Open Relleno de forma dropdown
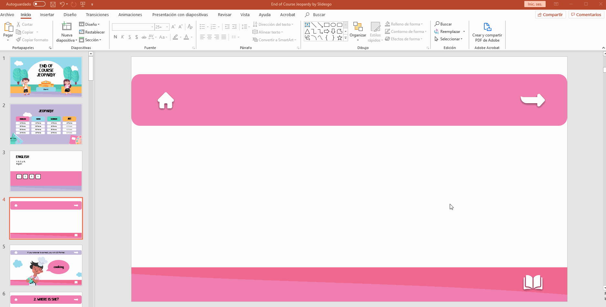 (x=404, y=24)
